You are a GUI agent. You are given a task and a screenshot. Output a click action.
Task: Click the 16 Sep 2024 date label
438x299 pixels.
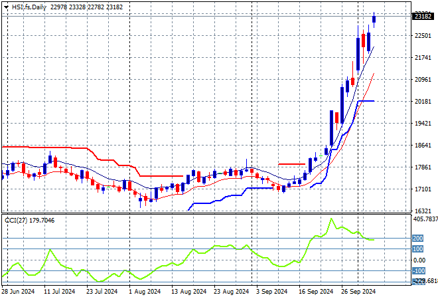point(315,291)
